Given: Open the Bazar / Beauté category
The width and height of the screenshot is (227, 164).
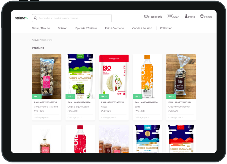Looking at the screenshot, I should (x=41, y=28).
